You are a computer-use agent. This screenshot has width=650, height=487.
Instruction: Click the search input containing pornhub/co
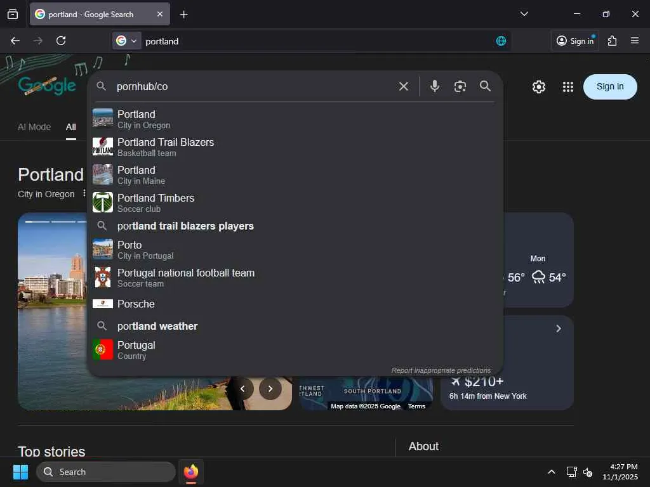pos(253,86)
